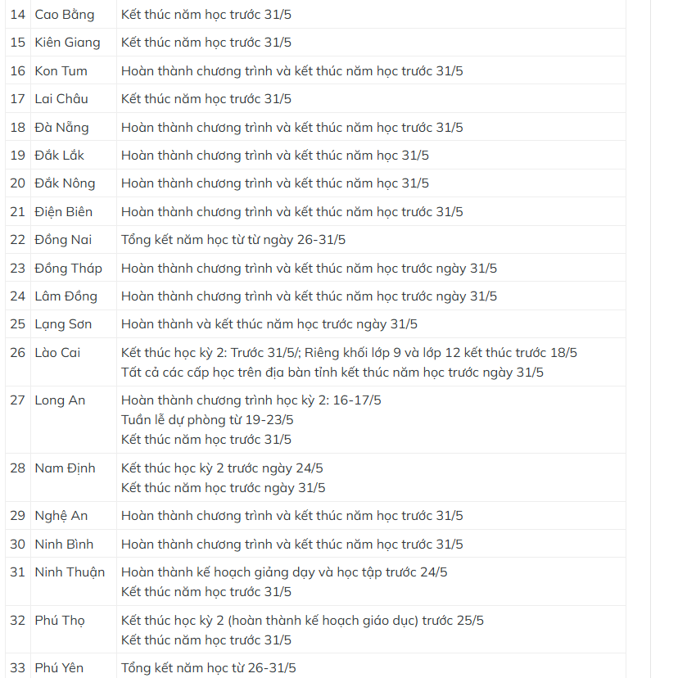Select the Kiên Giang row name
Viewport: 678px width, 678px height.
click(67, 43)
